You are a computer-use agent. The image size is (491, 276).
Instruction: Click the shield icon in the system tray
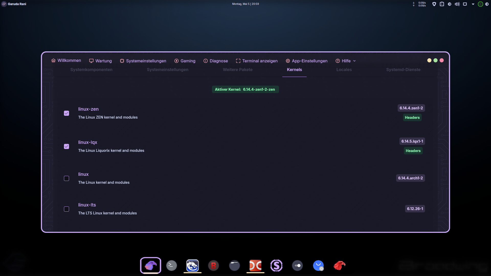click(x=434, y=4)
